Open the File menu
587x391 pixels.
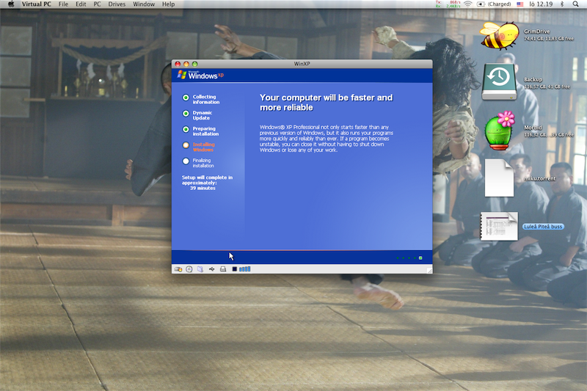63,4
